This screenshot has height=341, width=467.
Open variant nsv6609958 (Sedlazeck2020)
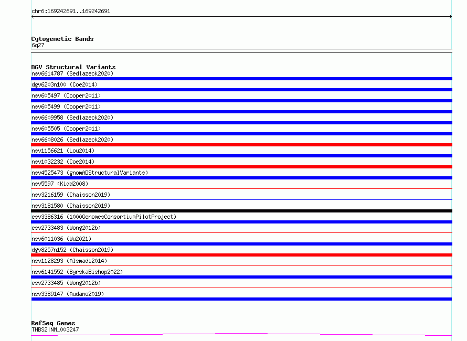(72, 118)
